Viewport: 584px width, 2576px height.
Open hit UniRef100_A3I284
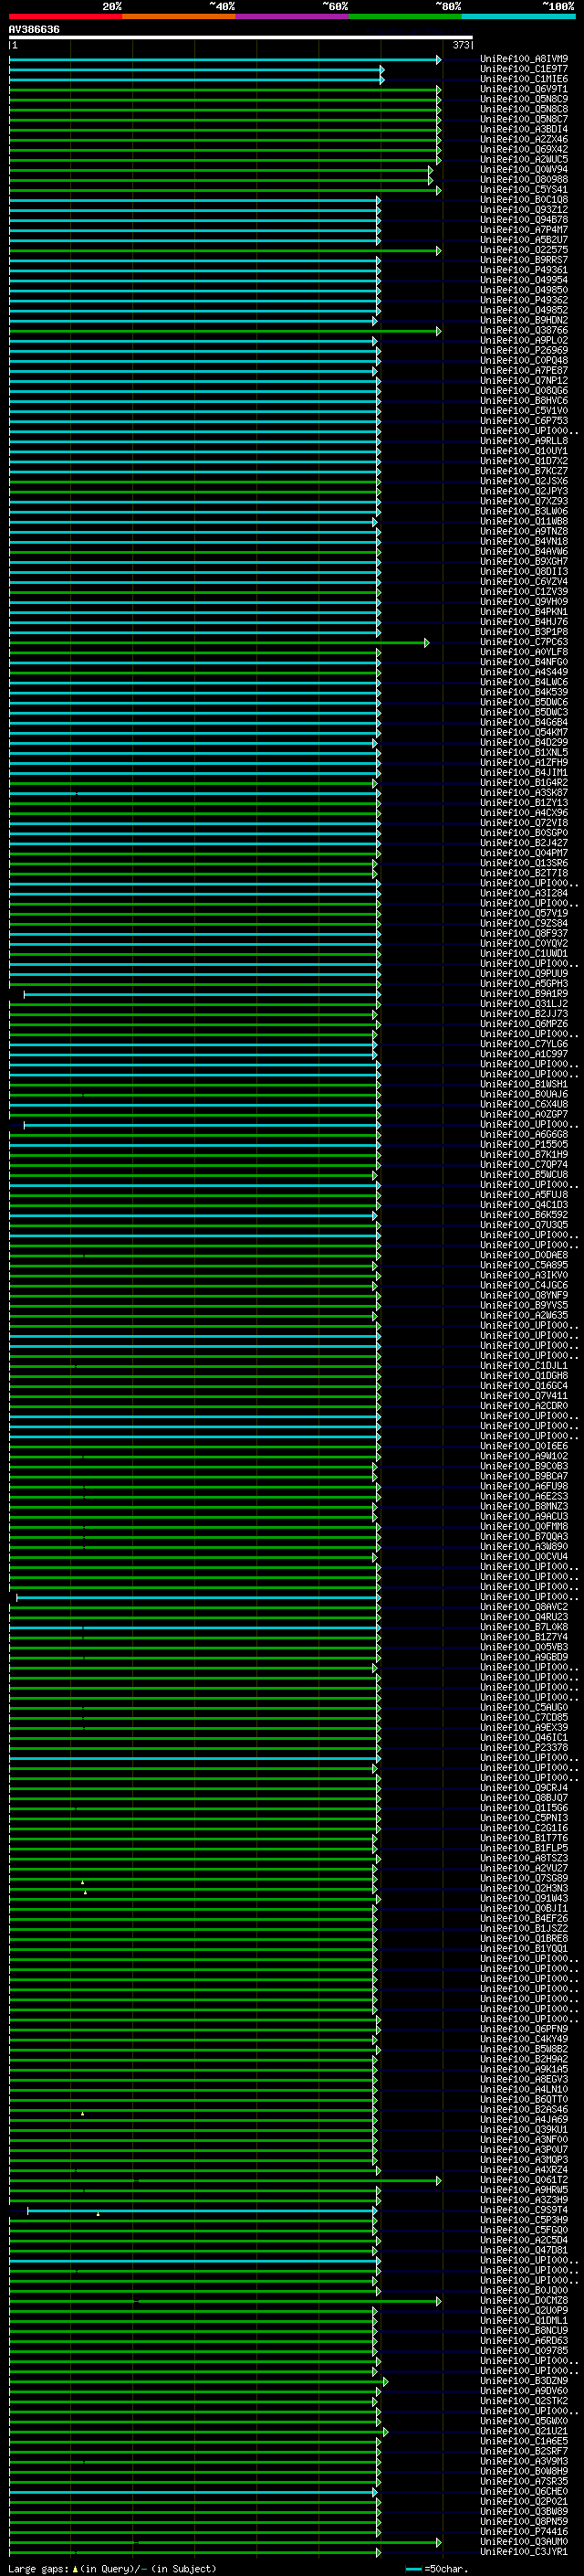524,893
